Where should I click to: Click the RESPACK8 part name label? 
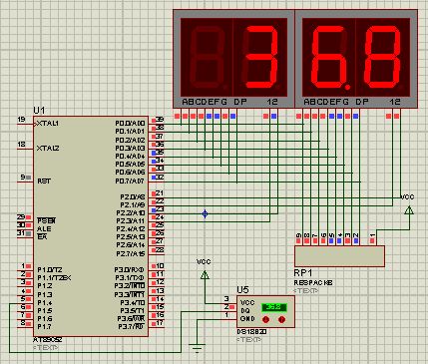[313, 283]
